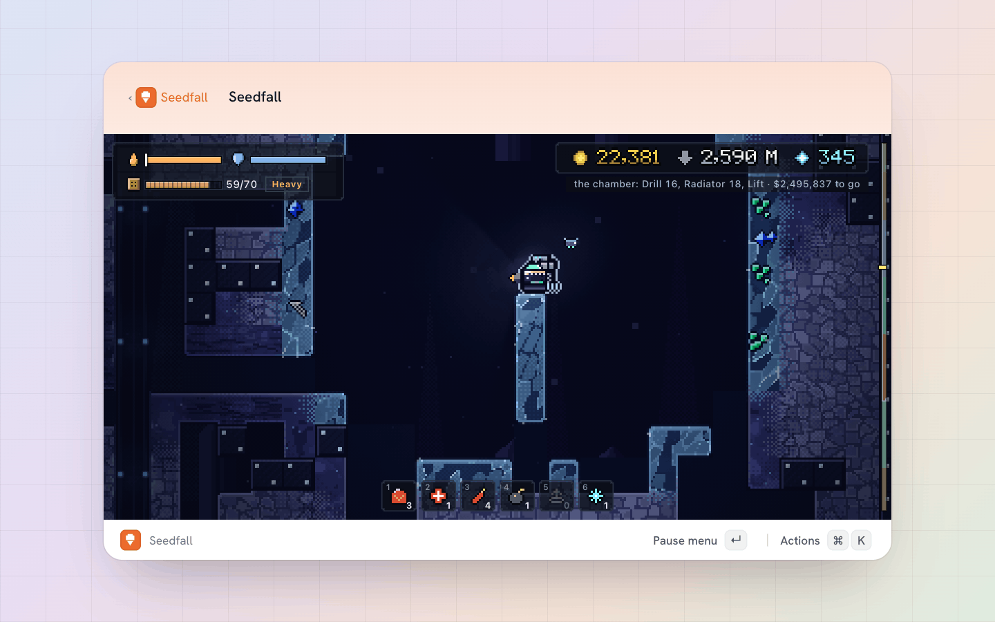Click the cargo crate icon
Image resolution: width=995 pixels, height=622 pixels.
tap(133, 184)
